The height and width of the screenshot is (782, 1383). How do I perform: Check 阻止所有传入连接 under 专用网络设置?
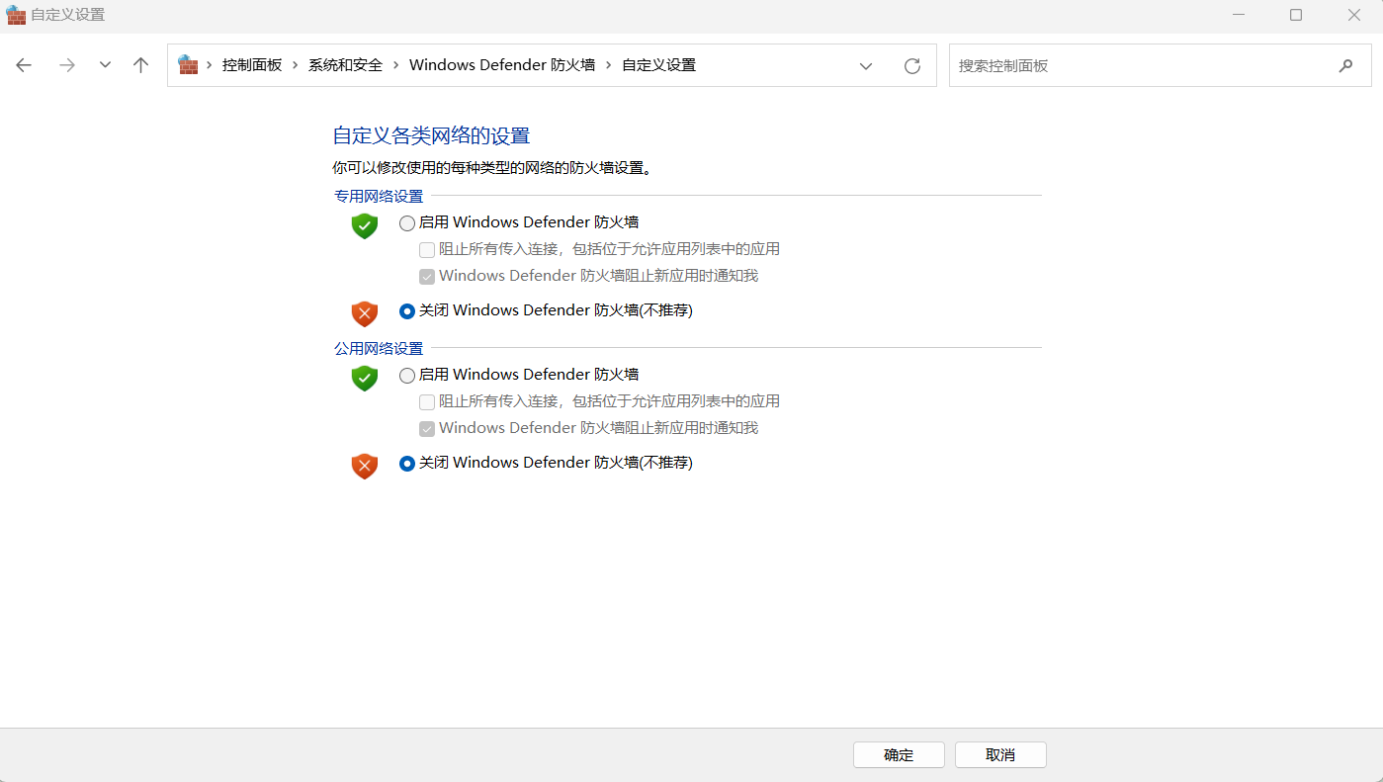[427, 250]
